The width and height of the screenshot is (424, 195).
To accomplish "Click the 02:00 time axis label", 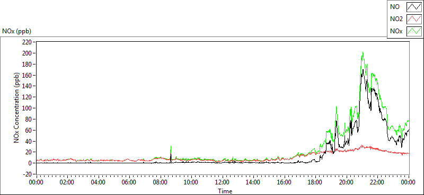I will pos(67,183).
